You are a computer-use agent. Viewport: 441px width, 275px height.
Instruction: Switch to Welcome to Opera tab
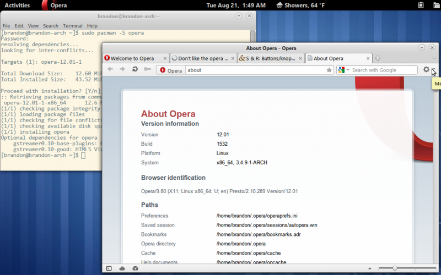coord(136,58)
